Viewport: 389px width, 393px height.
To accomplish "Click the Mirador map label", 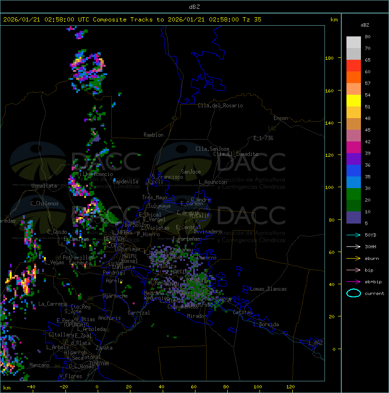I will point(197,316).
